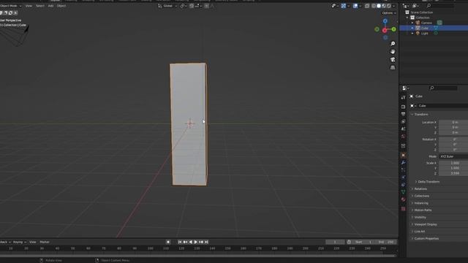The image size is (468, 263).
Task: Switch perspective/orthographic grid gizmo
Action: [x=393, y=68]
